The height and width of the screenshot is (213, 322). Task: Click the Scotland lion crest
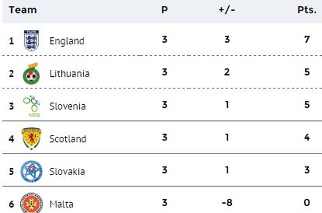31,138
